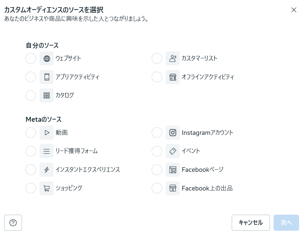Viewport: 303px width, 235px height.
Task: Select the Facebookページ radio button
Action: pyautogui.click(x=157, y=170)
